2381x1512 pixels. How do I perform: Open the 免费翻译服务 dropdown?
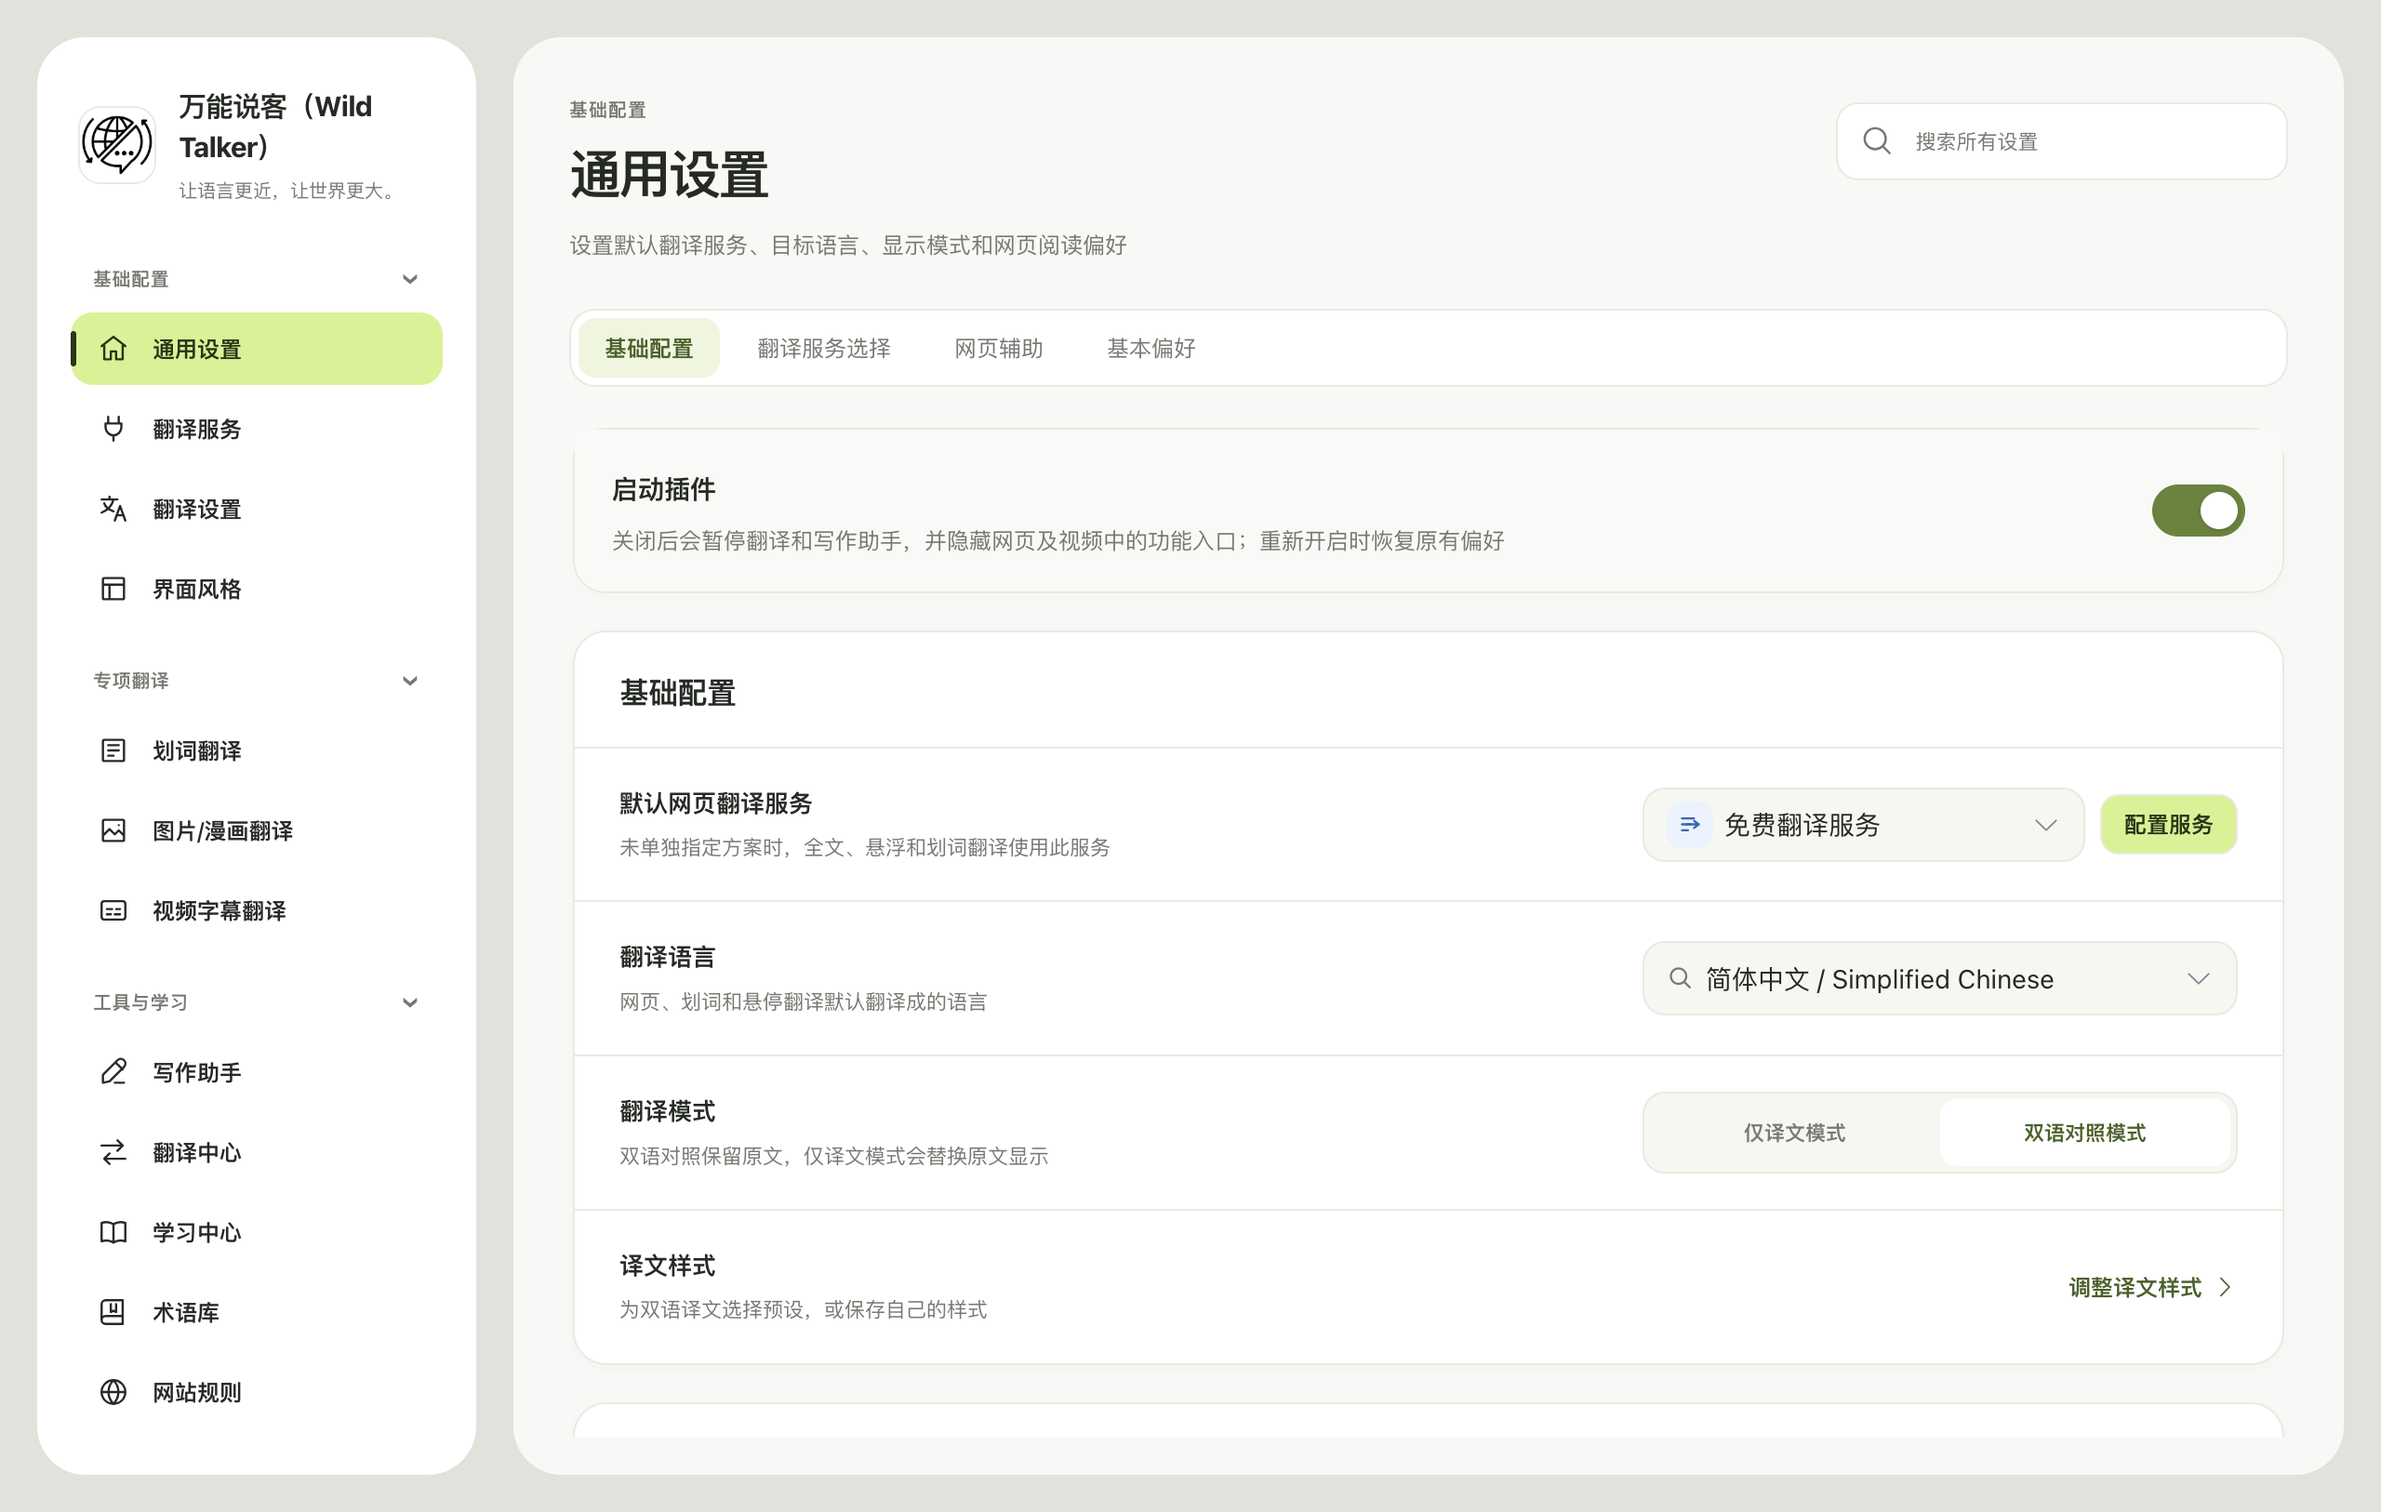pos(1862,824)
